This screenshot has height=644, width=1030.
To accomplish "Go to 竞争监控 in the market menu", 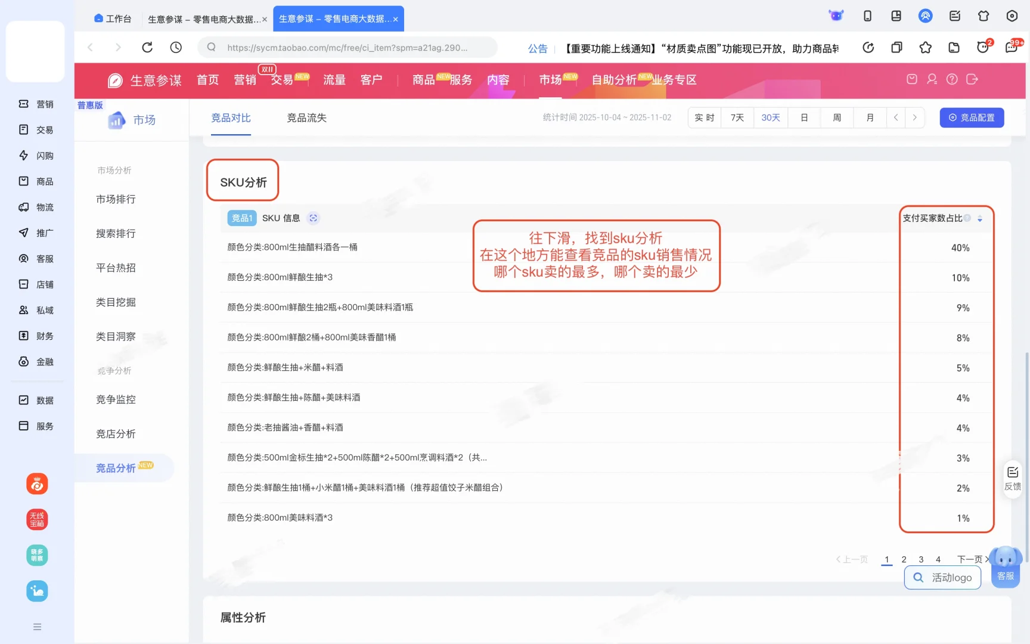I will point(116,400).
